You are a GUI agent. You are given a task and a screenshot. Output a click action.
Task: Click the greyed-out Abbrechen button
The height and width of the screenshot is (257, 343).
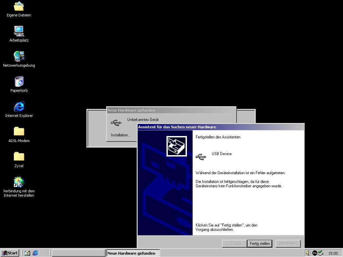click(x=288, y=244)
